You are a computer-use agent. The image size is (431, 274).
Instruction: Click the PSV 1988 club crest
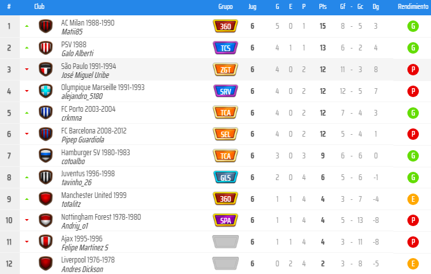click(x=45, y=48)
